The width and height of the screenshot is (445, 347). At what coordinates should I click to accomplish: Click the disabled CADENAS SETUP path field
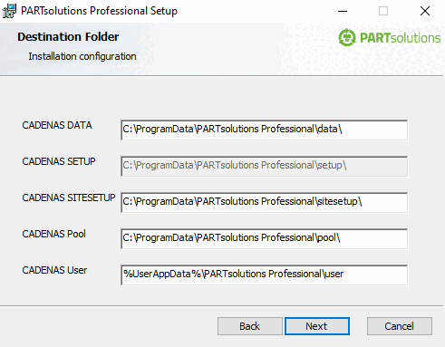(x=264, y=166)
